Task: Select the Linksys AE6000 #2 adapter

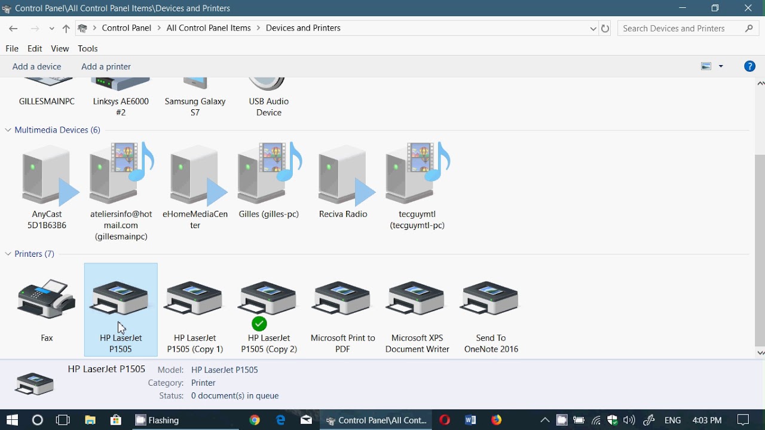Action: (x=121, y=97)
